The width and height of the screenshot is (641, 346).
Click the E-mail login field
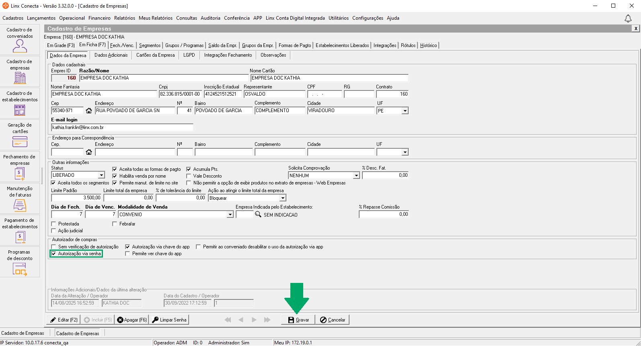coord(122,127)
